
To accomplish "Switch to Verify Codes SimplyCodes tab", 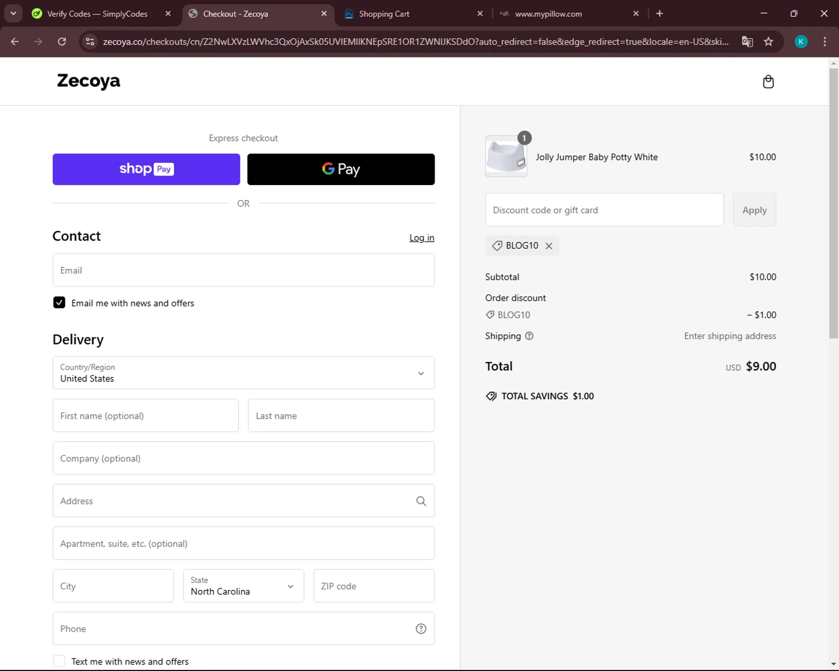I will (x=97, y=13).
